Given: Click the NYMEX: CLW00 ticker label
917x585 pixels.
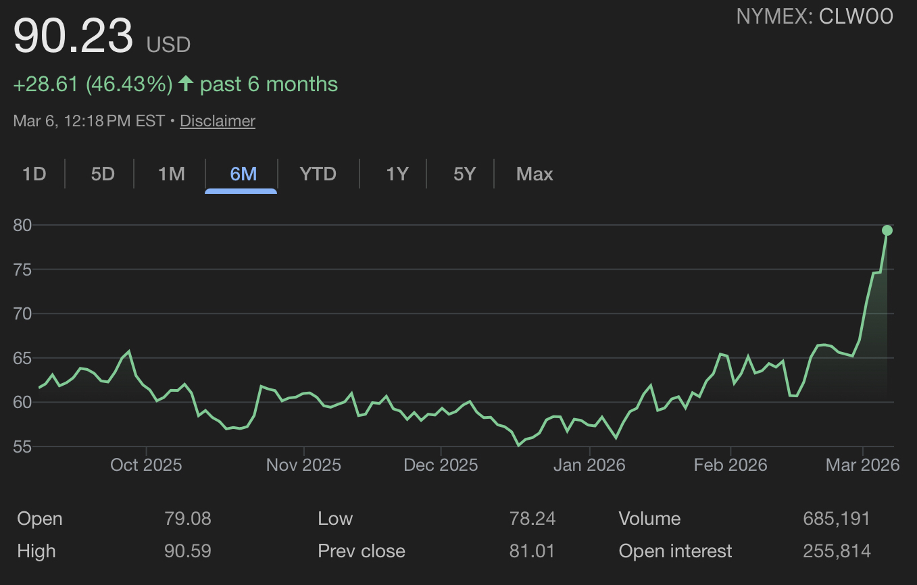Looking at the screenshot, I should tap(815, 16).
